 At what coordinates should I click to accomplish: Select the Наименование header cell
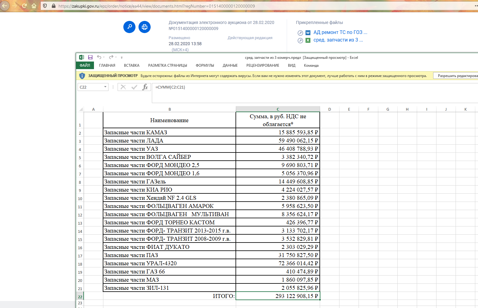click(x=169, y=120)
